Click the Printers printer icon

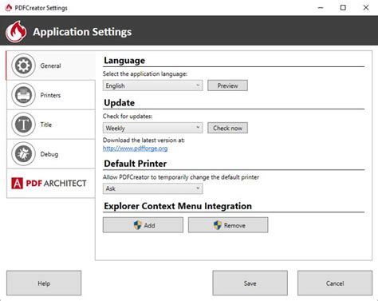(x=23, y=95)
